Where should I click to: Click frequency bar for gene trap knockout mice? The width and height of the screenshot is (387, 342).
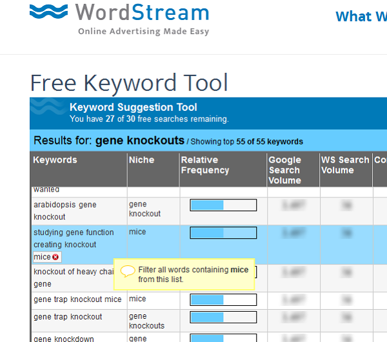223,300
